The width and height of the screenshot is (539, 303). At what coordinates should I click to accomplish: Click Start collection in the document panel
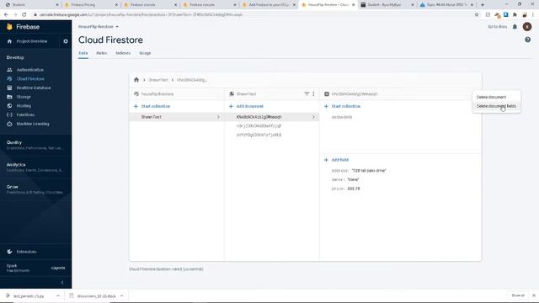coord(342,107)
